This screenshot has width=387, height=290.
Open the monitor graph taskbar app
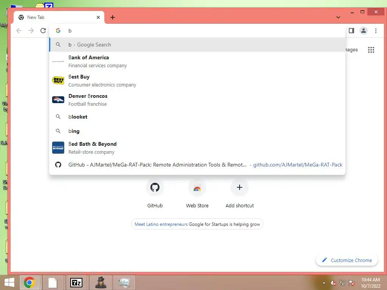pyautogui.click(x=124, y=282)
